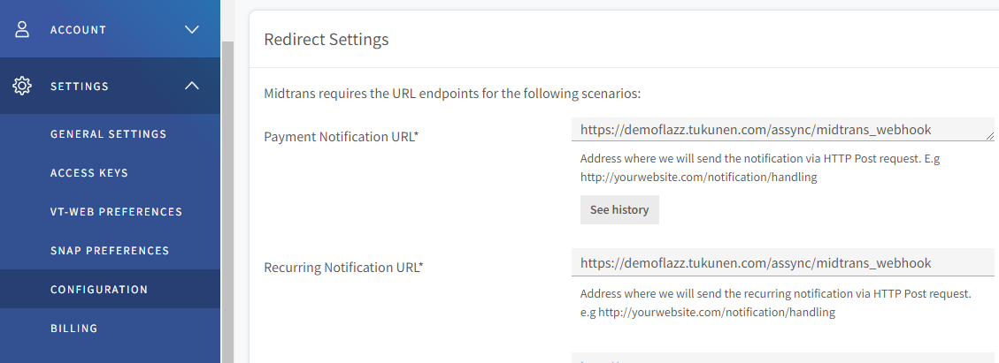
Task: Collapse the Settings section chevron
Action: point(192,86)
